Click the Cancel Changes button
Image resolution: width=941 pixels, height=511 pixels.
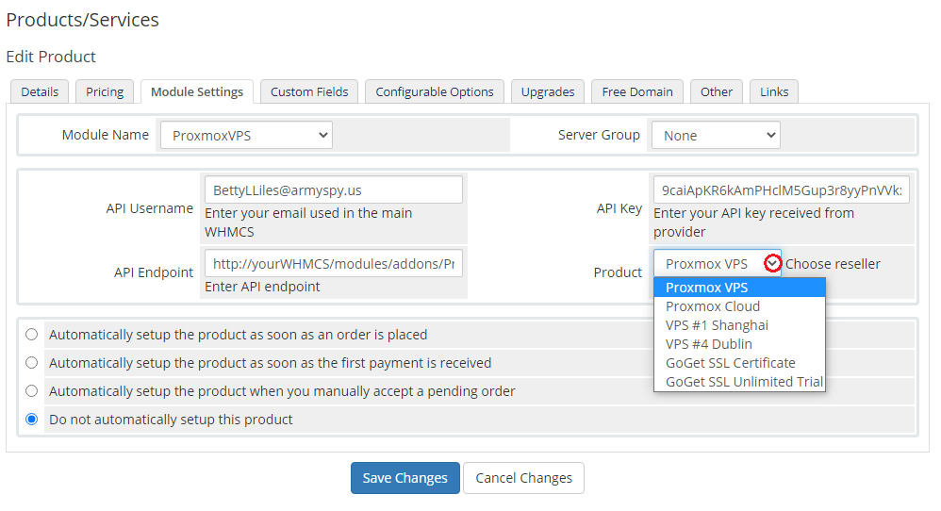coord(524,478)
